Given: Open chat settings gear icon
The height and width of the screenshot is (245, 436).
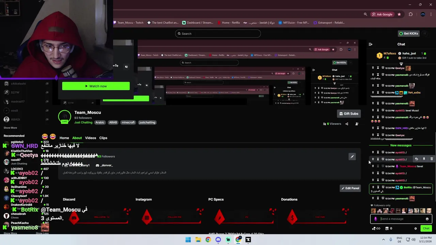Looking at the screenshot, I should pos(416,228).
